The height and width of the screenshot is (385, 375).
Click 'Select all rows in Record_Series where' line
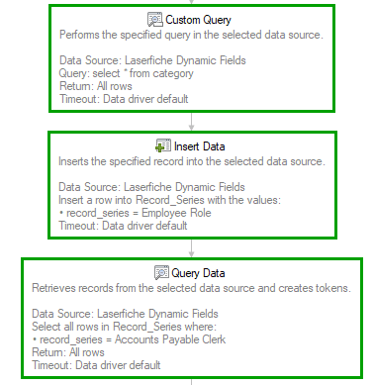pyautogui.click(x=125, y=327)
